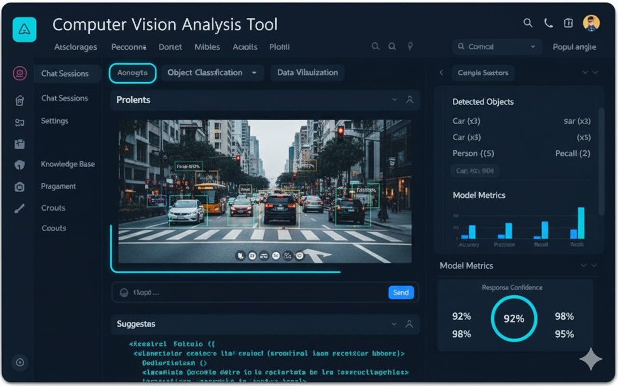Select the Pecall (2) entry

(573, 153)
